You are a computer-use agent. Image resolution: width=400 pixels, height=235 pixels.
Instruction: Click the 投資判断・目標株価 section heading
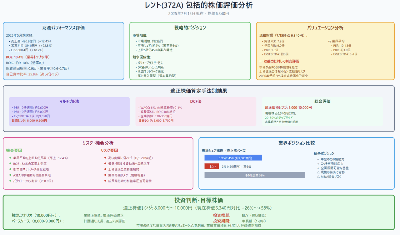point(198,200)
